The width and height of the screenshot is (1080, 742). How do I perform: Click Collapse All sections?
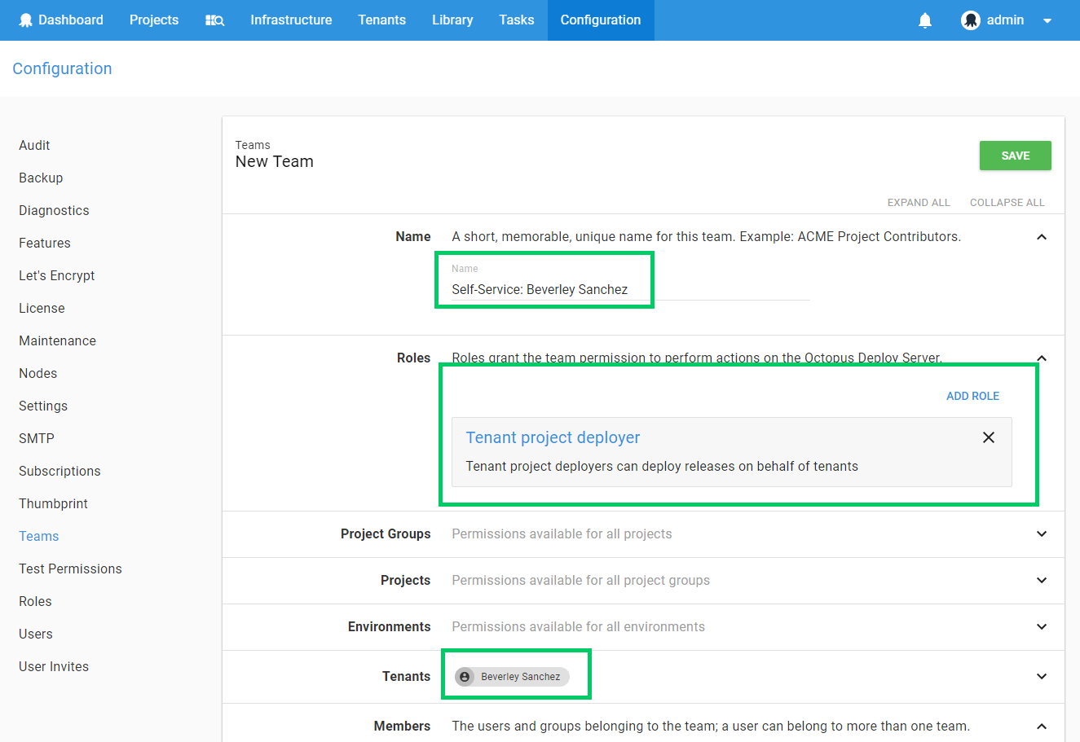click(1007, 203)
